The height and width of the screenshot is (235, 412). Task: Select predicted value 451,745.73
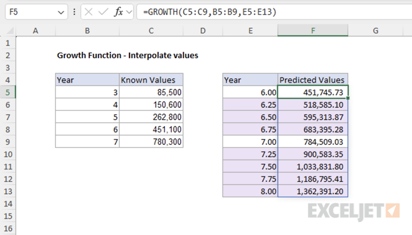point(313,92)
